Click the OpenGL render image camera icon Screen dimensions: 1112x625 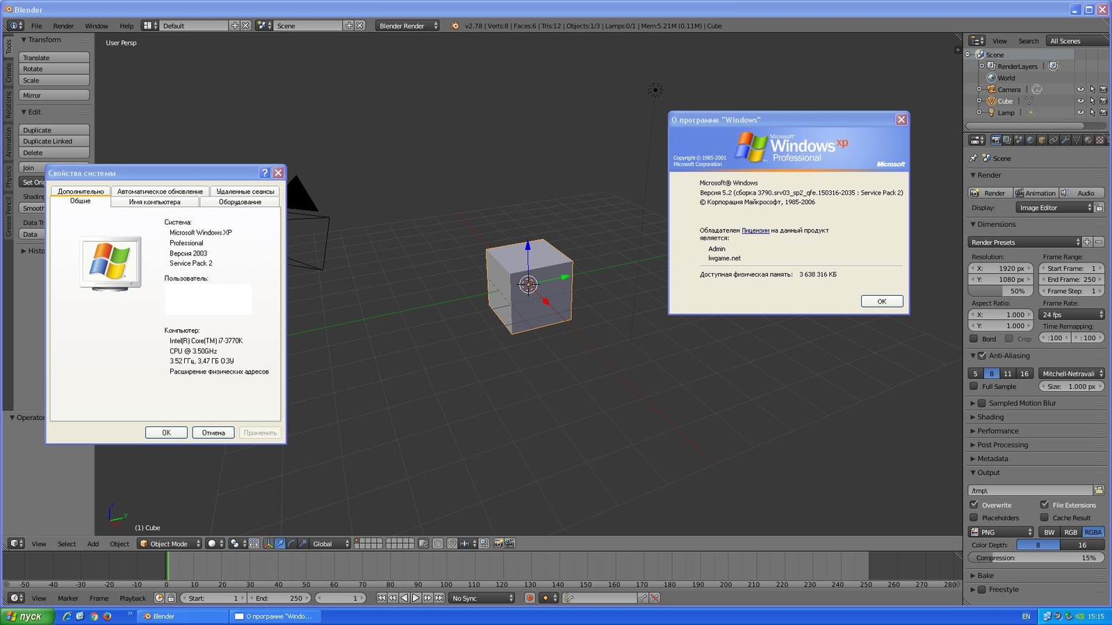(498, 544)
